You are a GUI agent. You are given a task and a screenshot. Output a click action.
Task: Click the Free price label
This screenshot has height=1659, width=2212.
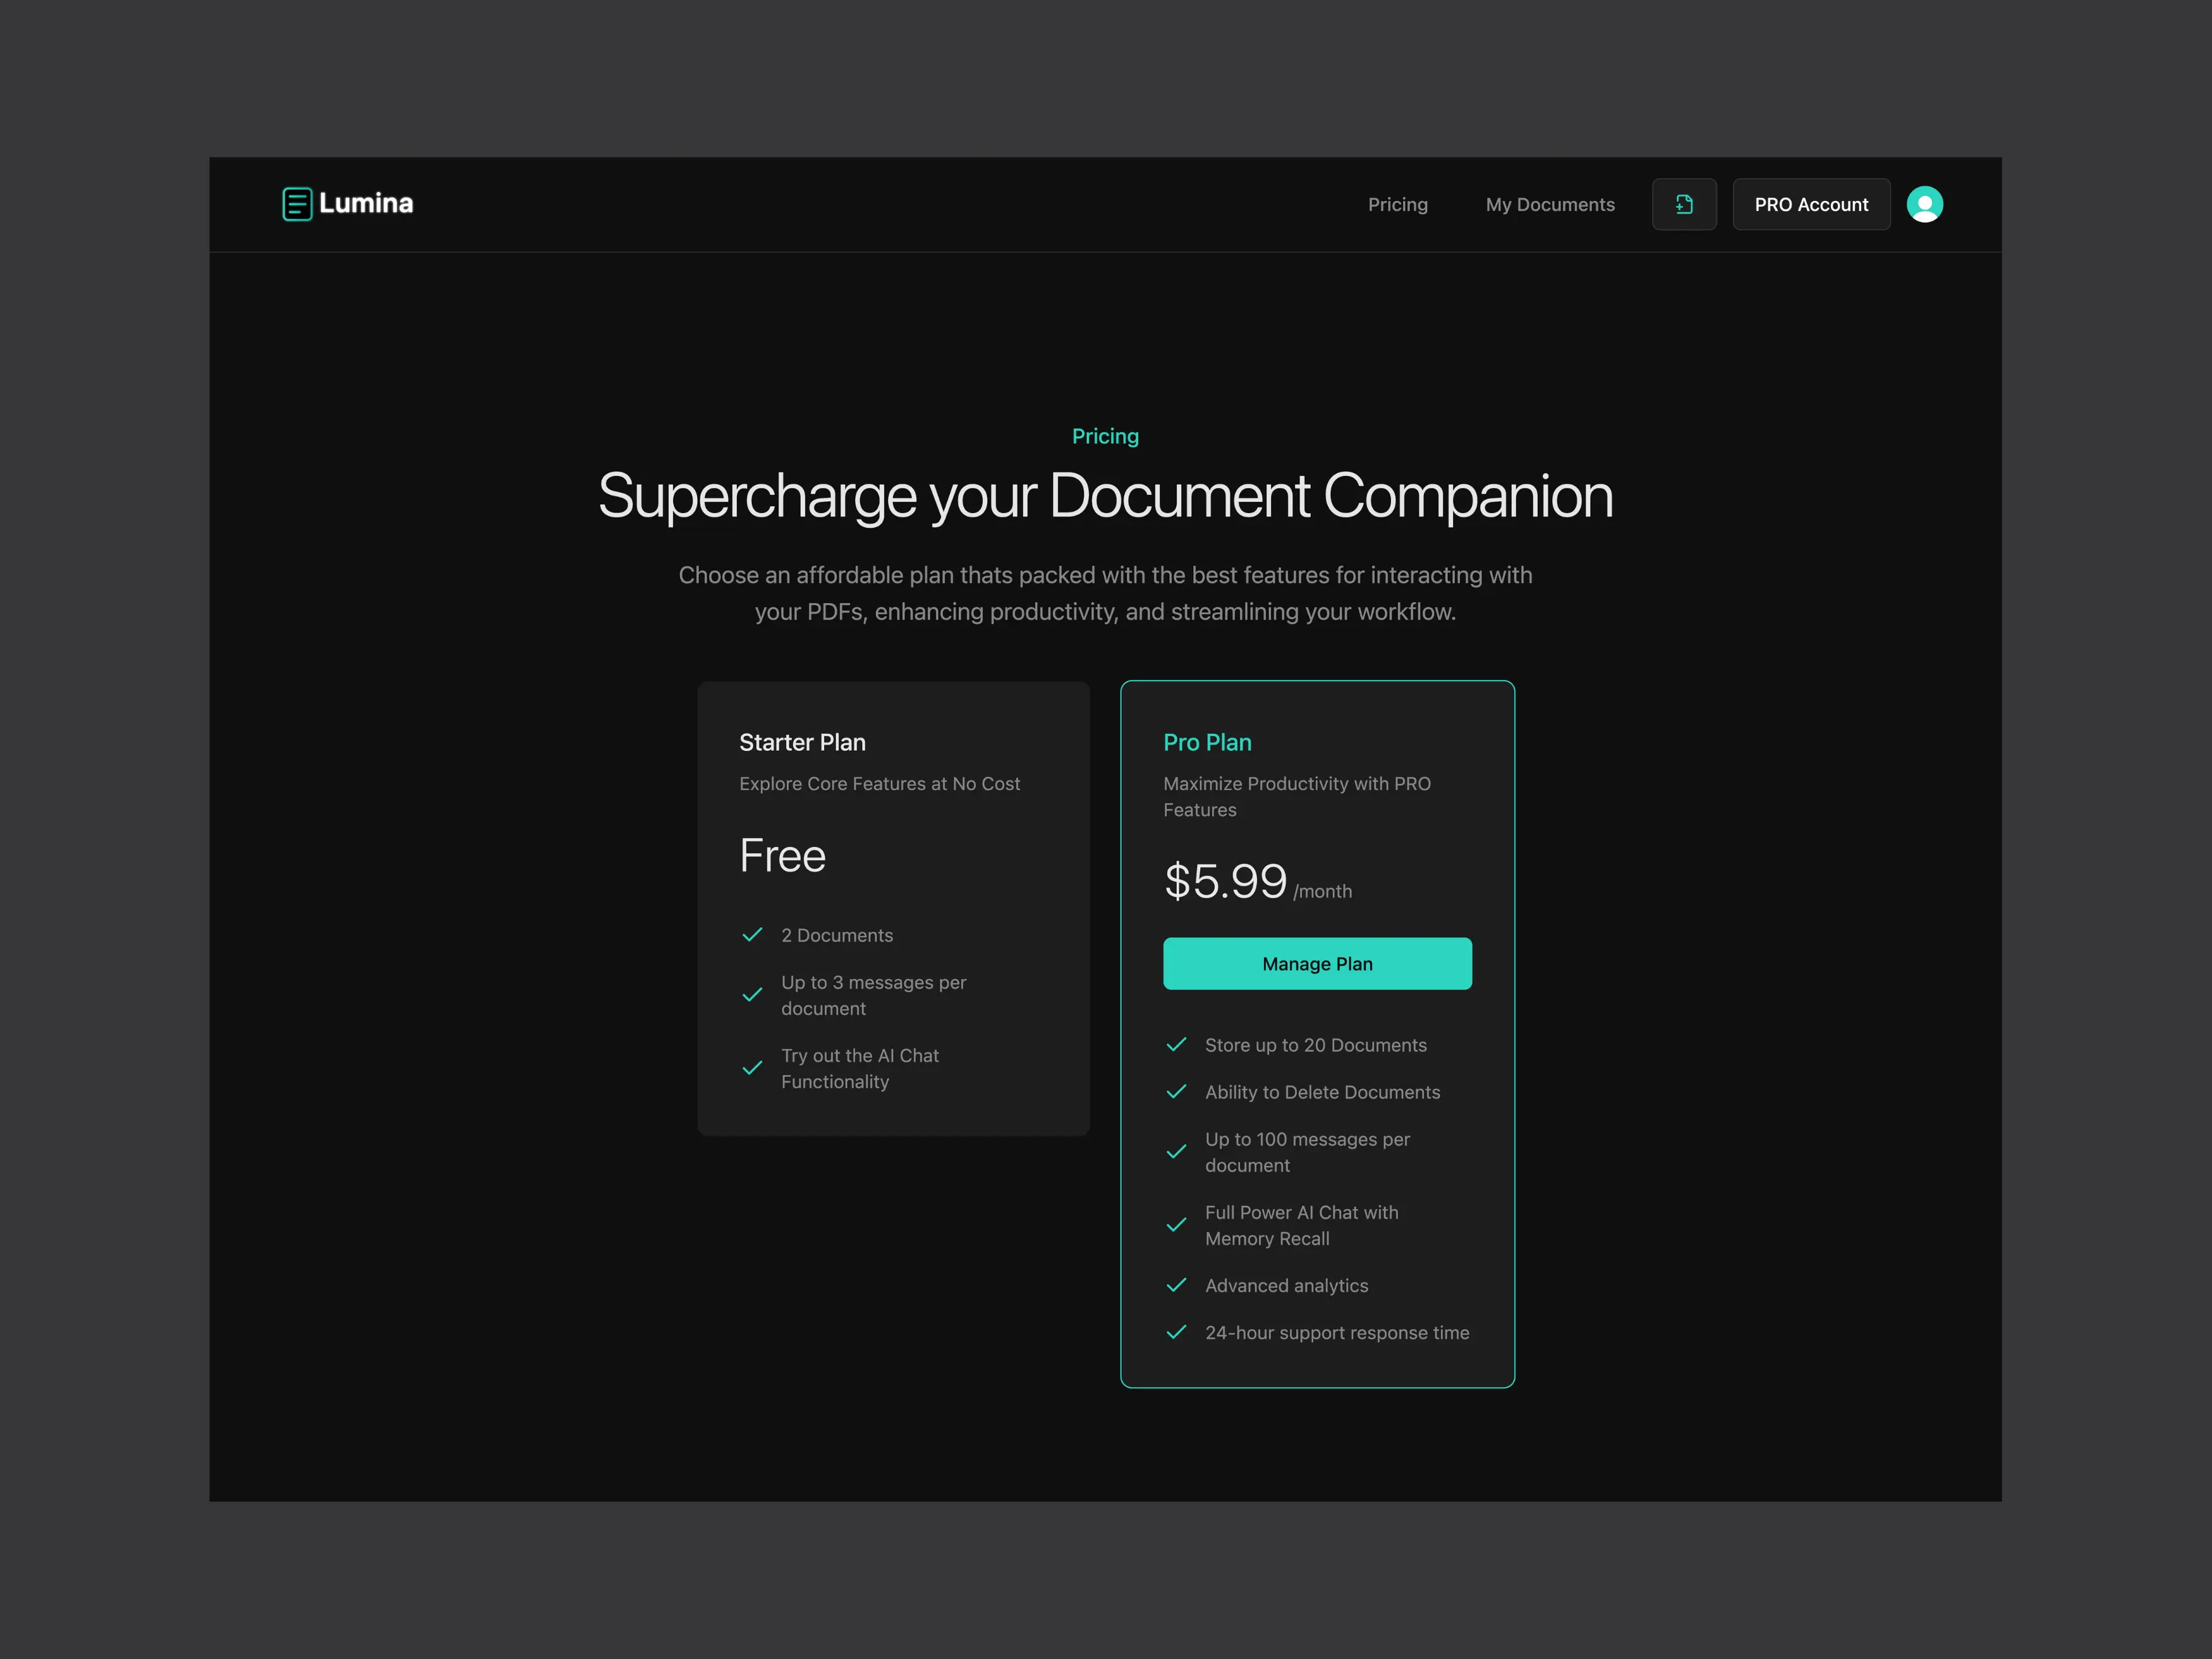782,856
